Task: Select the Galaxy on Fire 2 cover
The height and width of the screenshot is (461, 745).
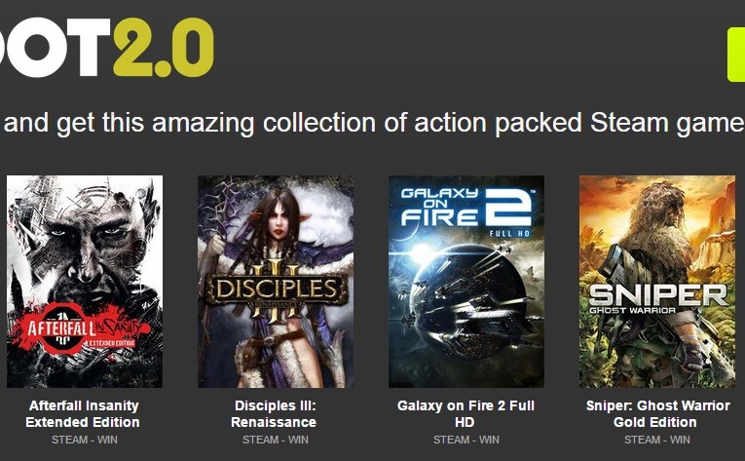Action: coord(466,281)
